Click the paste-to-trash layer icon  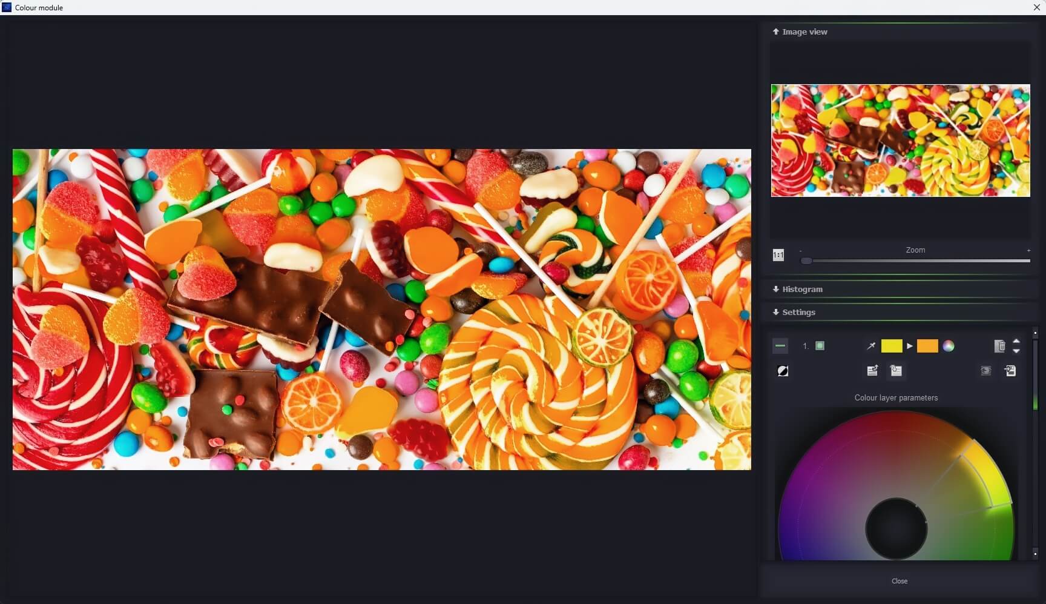999,346
